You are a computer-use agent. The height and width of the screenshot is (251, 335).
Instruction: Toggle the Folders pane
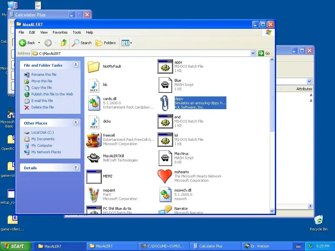click(106, 43)
